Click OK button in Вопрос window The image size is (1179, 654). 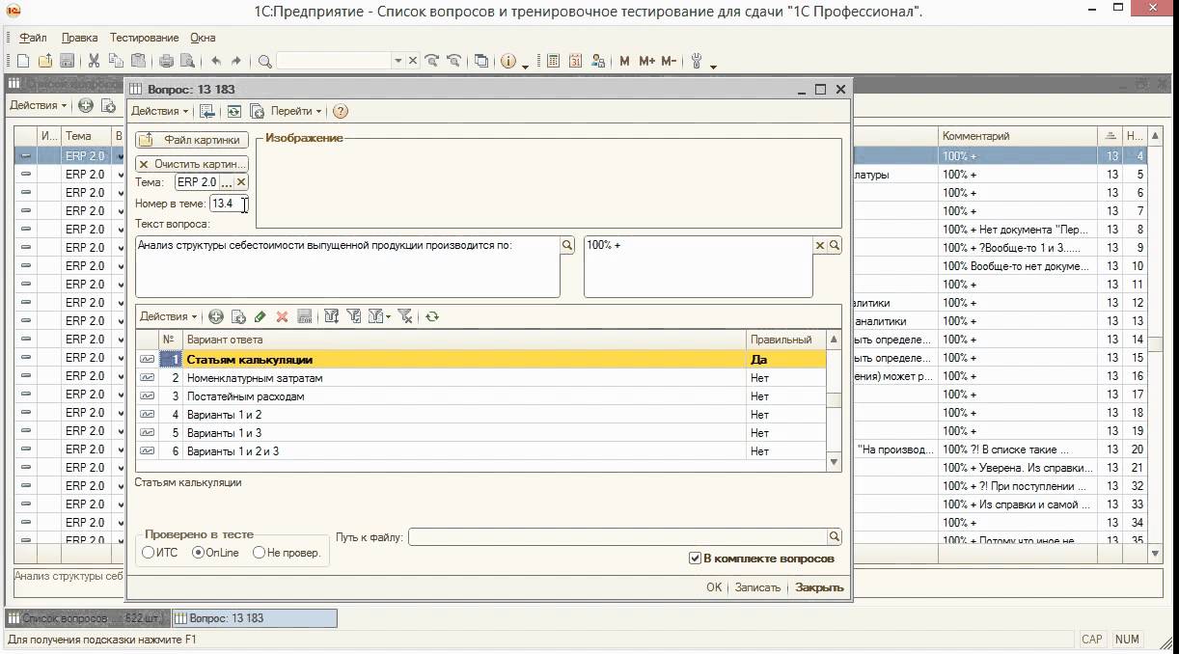(x=714, y=587)
